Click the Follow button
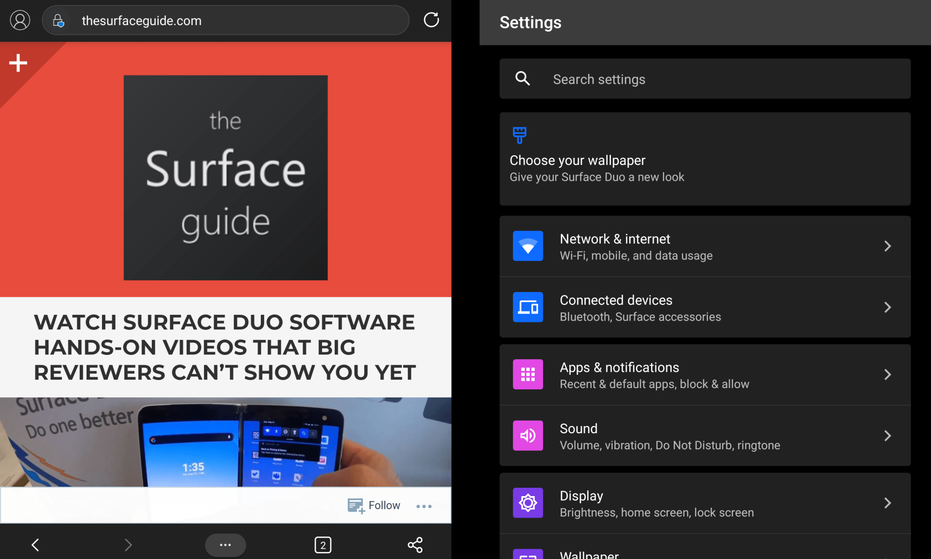 (374, 505)
